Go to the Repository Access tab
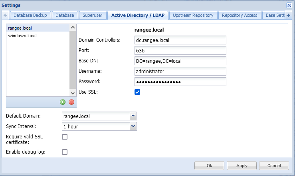The image size is (295, 176). (x=240, y=16)
